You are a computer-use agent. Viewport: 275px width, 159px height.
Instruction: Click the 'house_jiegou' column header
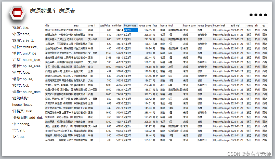(x=205, y=25)
